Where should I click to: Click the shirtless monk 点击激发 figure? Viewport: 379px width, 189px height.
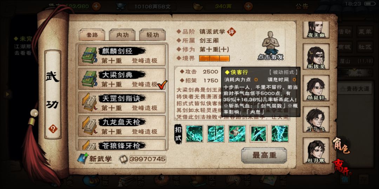click(x=270, y=45)
